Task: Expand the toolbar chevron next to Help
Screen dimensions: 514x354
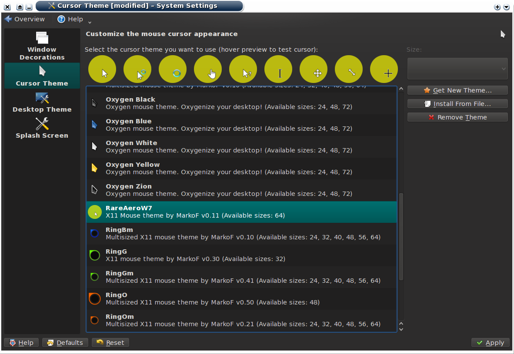Action: 90,22
